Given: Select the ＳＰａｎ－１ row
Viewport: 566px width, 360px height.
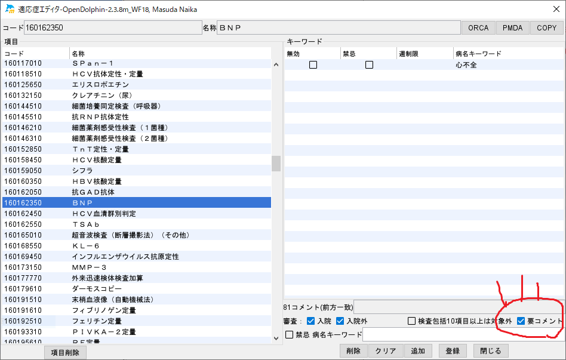Looking at the screenshot, I should click(137, 63).
